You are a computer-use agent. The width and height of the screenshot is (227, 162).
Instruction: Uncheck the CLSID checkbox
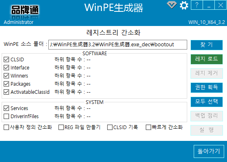pyautogui.click(x=6, y=59)
